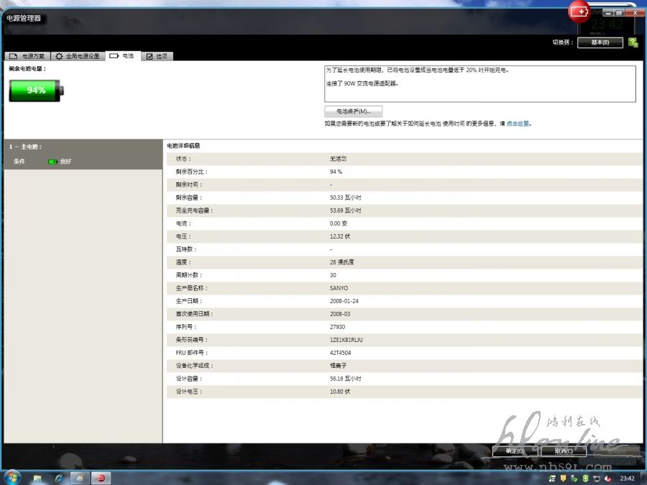Click the volume speaker tray icon
The image size is (647, 485).
point(607,479)
